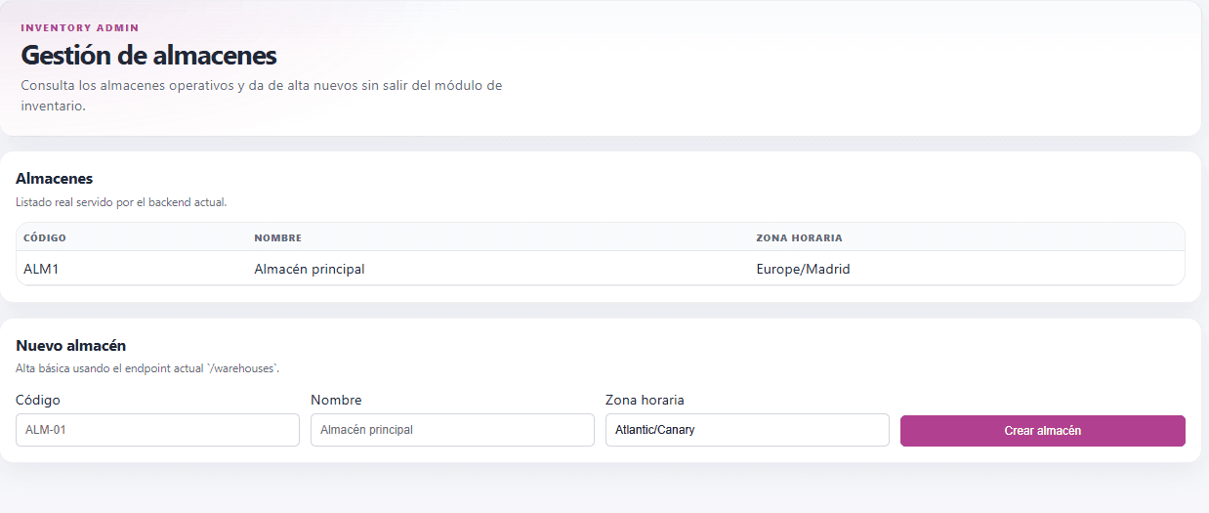Click the 'Listado real servido' subtitle text

click(x=121, y=202)
